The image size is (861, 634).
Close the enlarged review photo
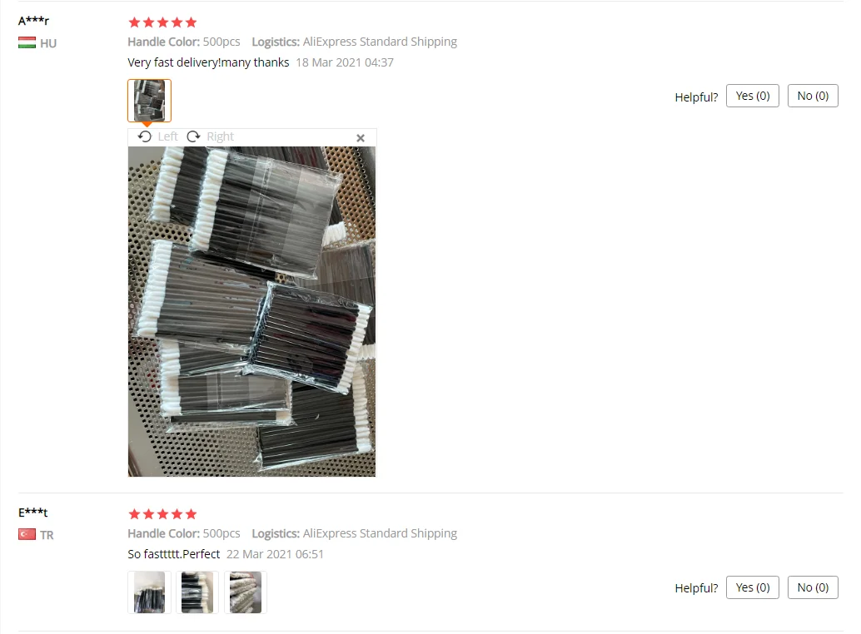tap(361, 138)
